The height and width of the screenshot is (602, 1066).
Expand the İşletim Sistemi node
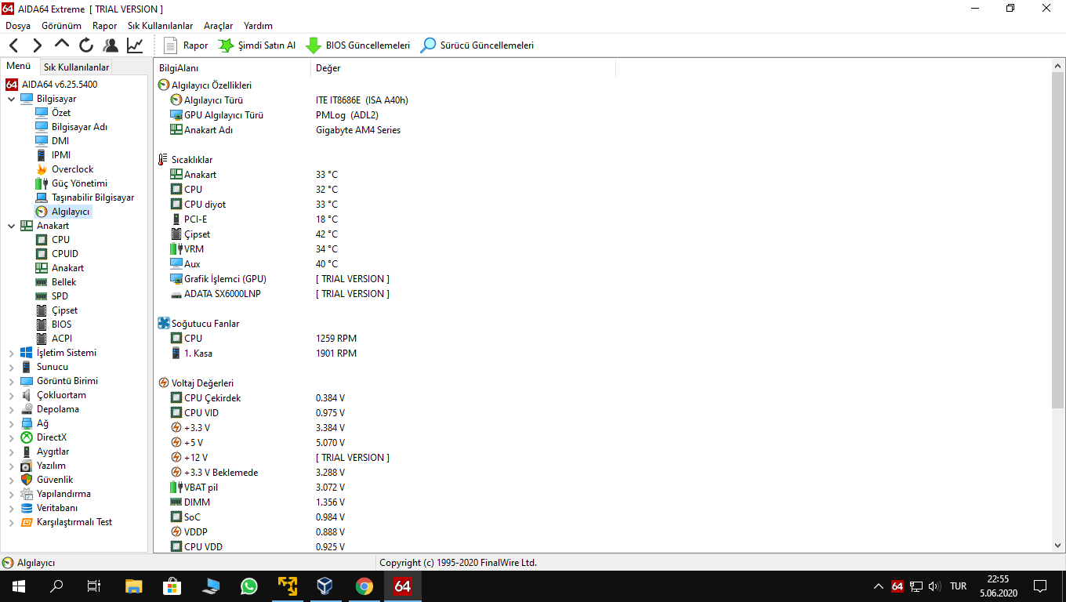pos(11,353)
